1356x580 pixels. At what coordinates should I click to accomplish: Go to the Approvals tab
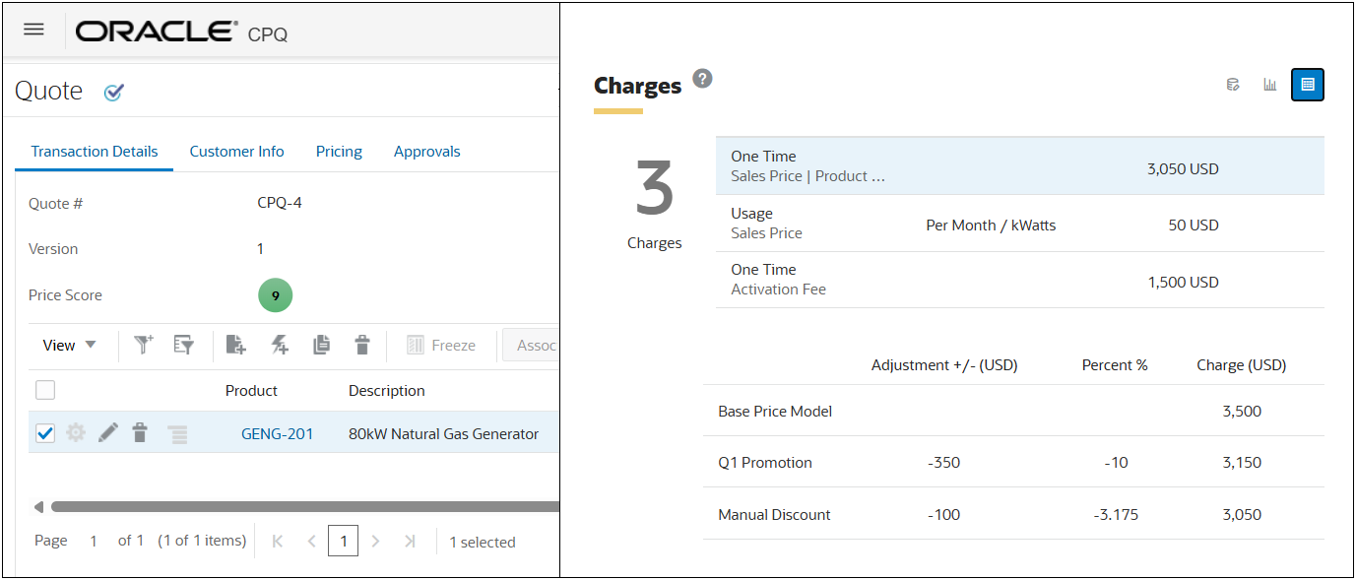click(x=426, y=152)
